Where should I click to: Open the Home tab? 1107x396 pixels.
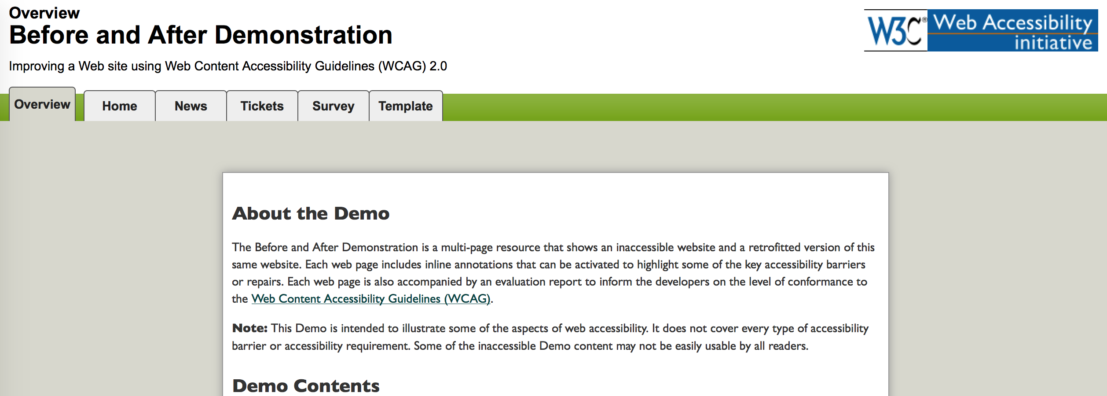[120, 106]
